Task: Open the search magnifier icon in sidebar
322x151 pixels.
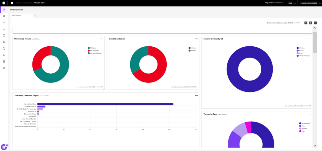Action: 4,16
